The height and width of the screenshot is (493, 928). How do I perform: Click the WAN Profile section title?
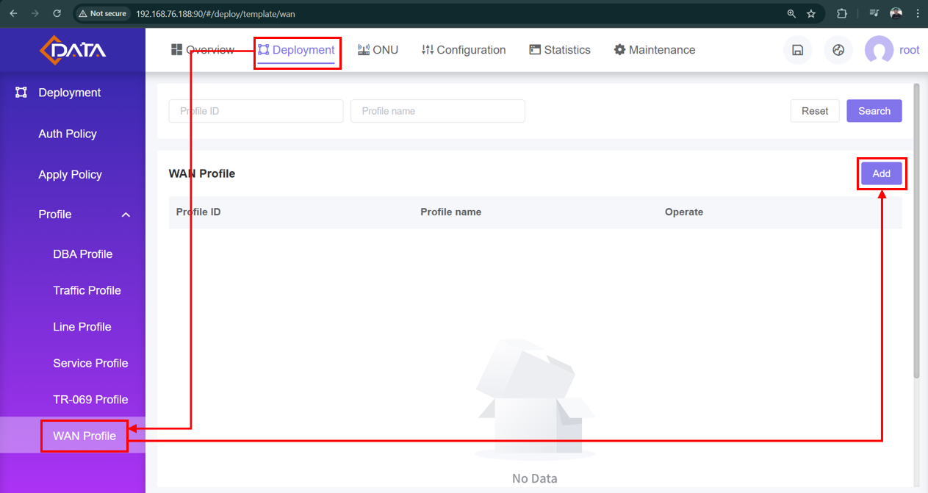click(x=202, y=173)
